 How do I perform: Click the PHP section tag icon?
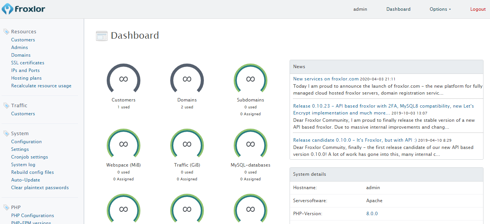pyautogui.click(x=6, y=208)
